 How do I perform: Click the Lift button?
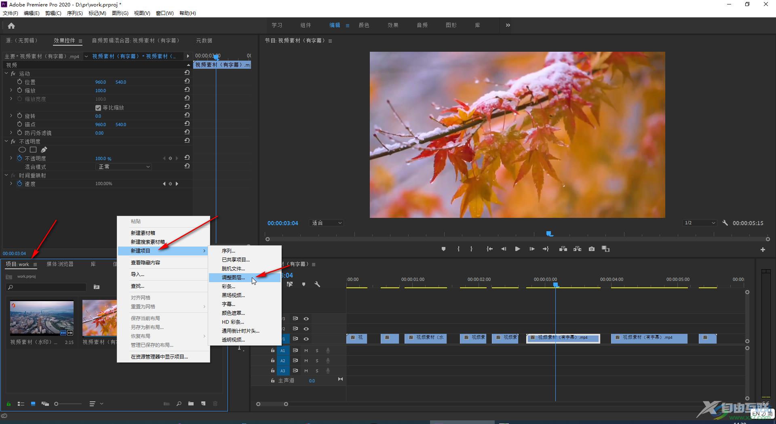click(563, 249)
